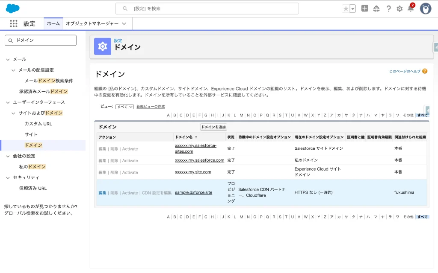Open the global actions plus icon
The width and height of the screenshot is (438, 273).
coord(364,9)
